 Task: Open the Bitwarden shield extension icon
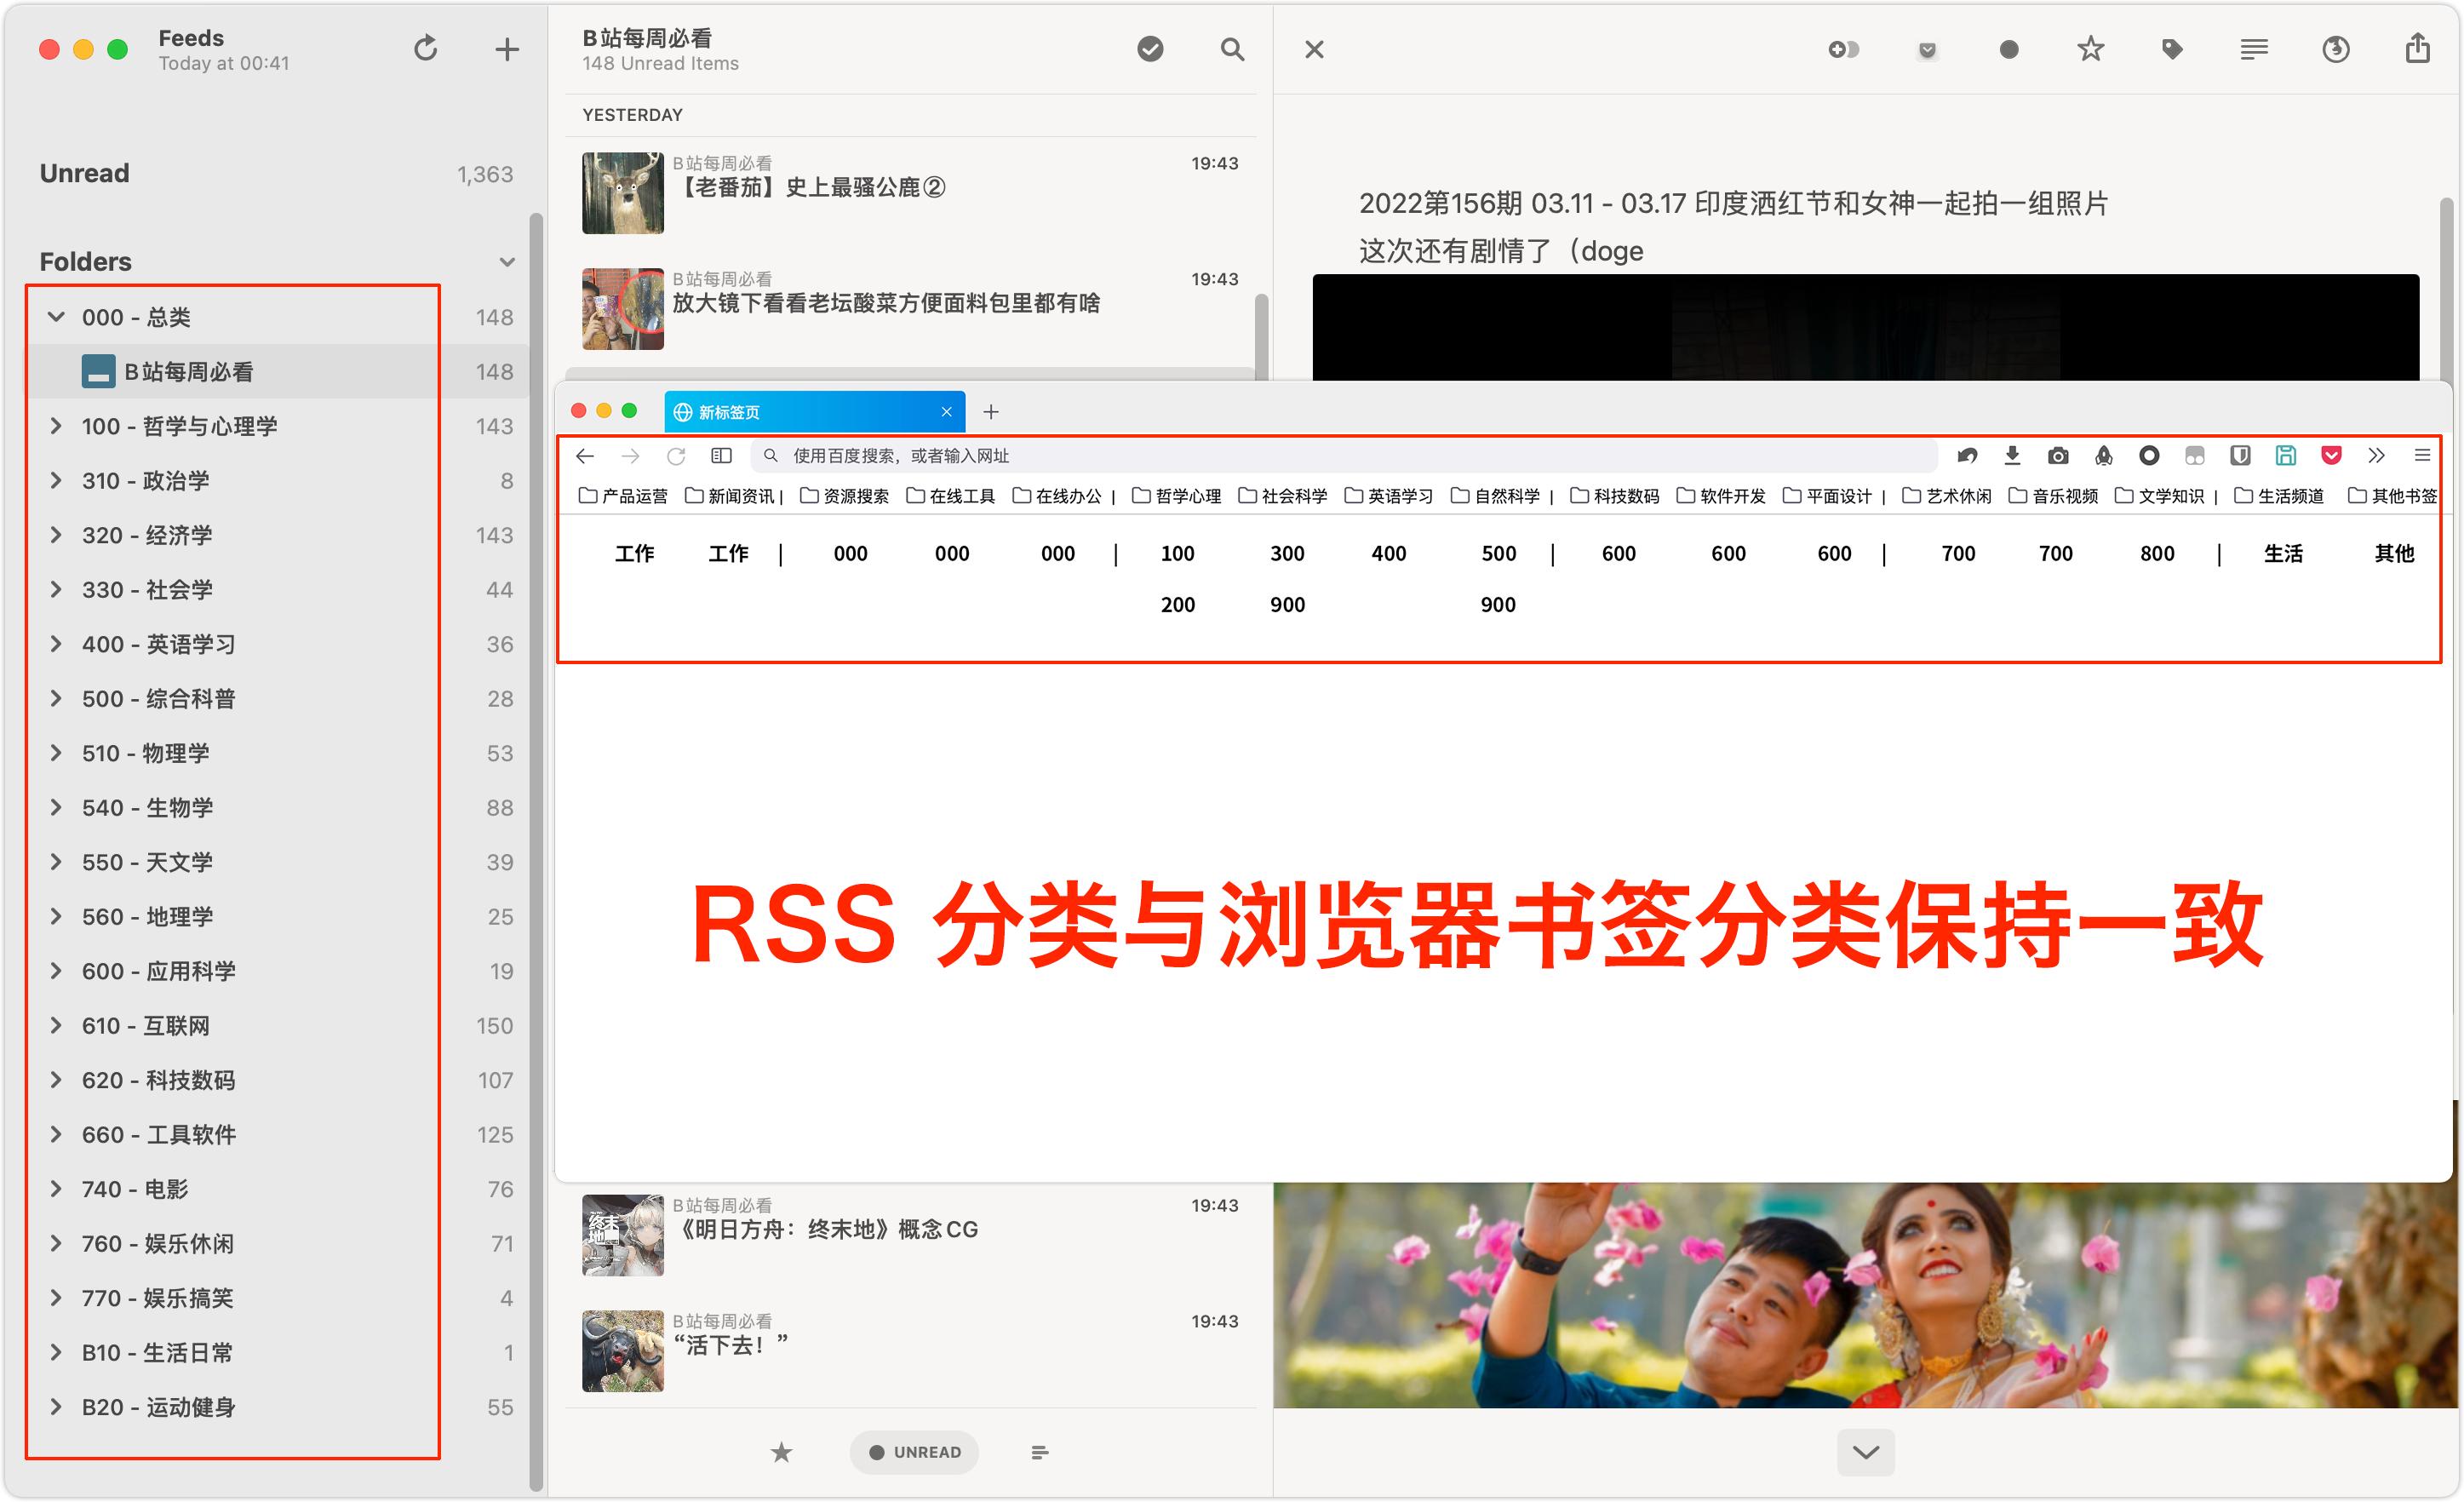click(2240, 455)
